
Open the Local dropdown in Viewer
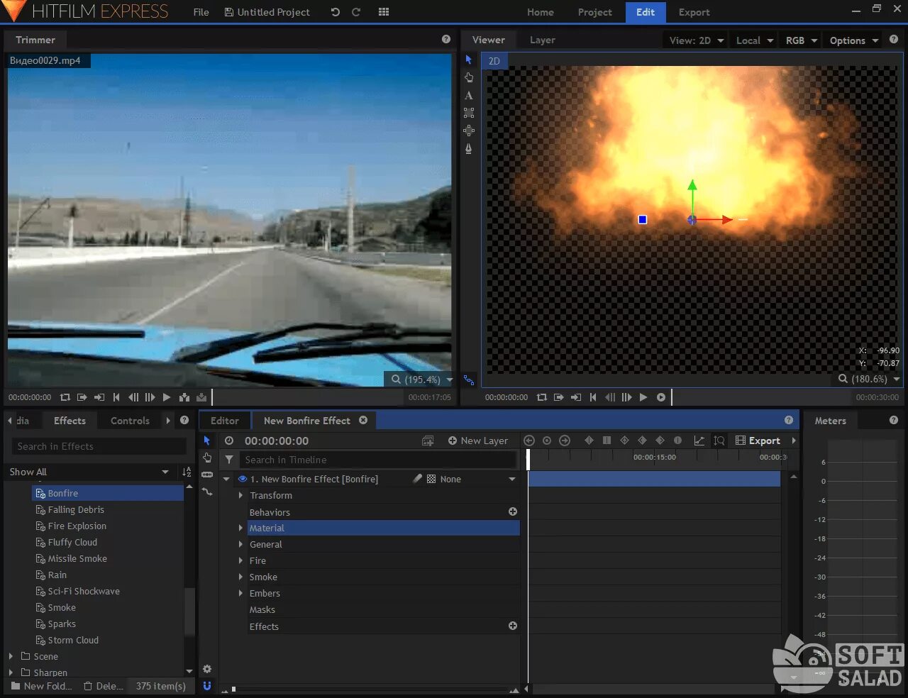[x=754, y=40]
